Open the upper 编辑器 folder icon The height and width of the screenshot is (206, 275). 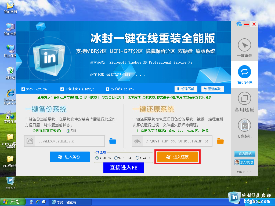(10, 141)
